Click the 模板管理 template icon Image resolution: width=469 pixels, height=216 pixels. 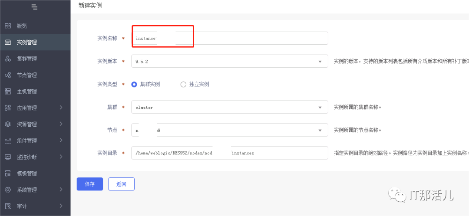click(8, 173)
